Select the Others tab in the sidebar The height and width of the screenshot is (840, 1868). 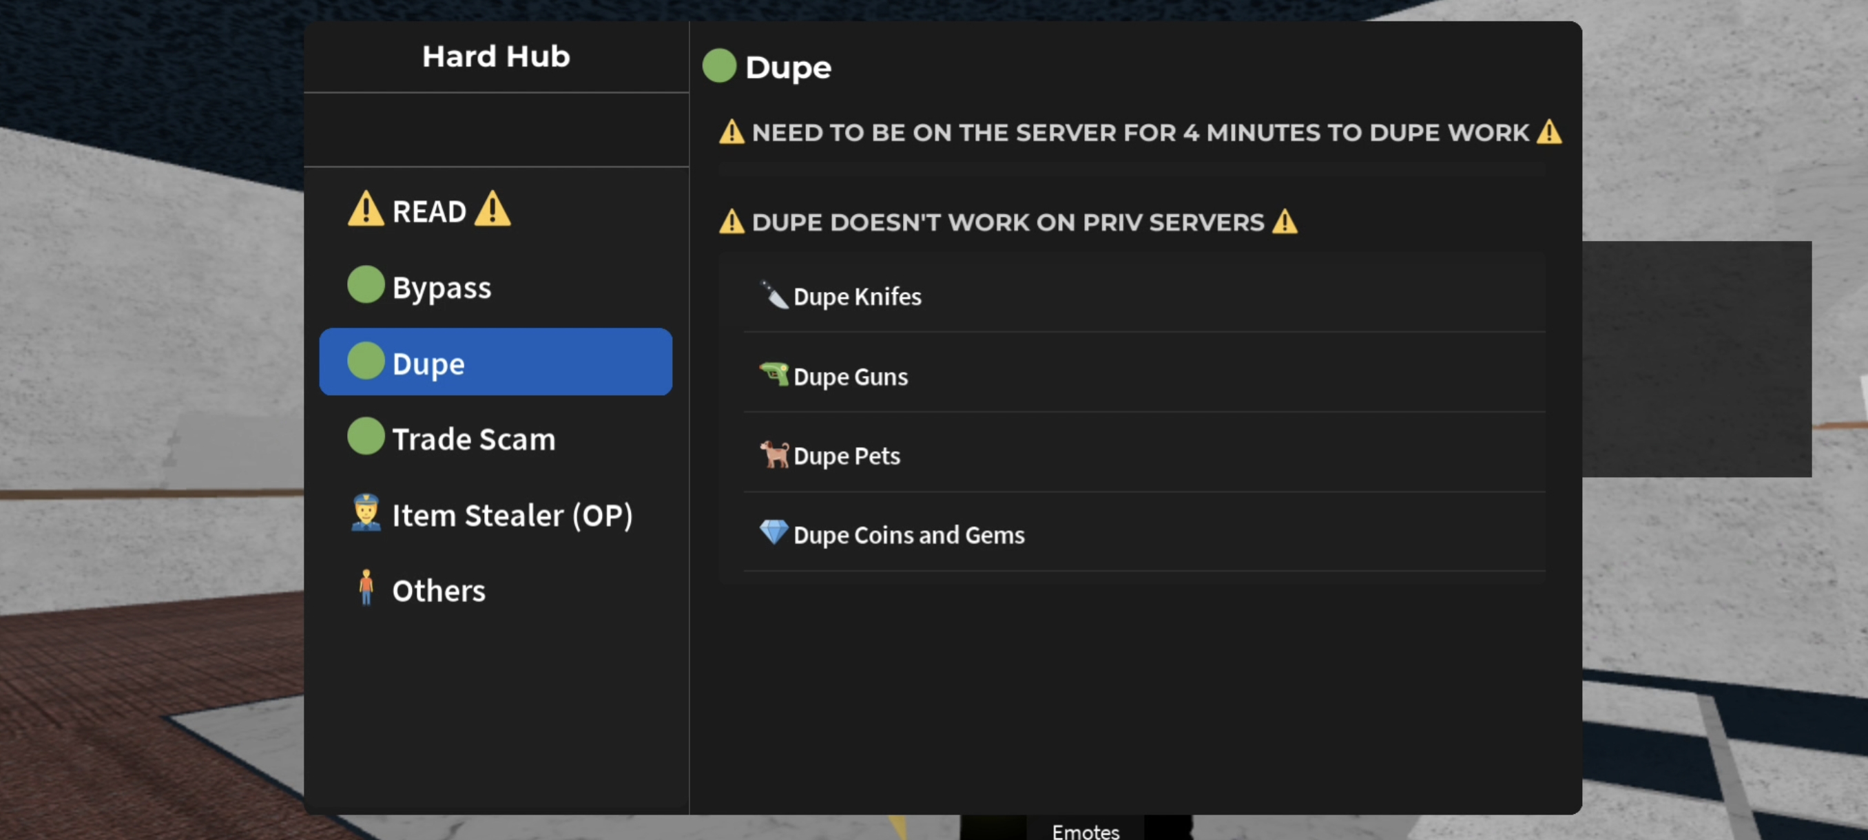tap(438, 591)
